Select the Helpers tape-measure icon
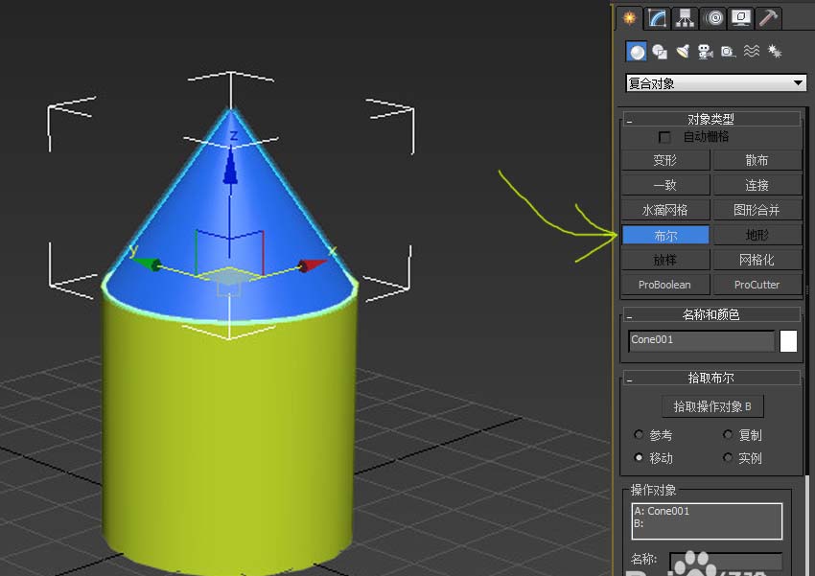The width and height of the screenshot is (815, 576). point(728,52)
